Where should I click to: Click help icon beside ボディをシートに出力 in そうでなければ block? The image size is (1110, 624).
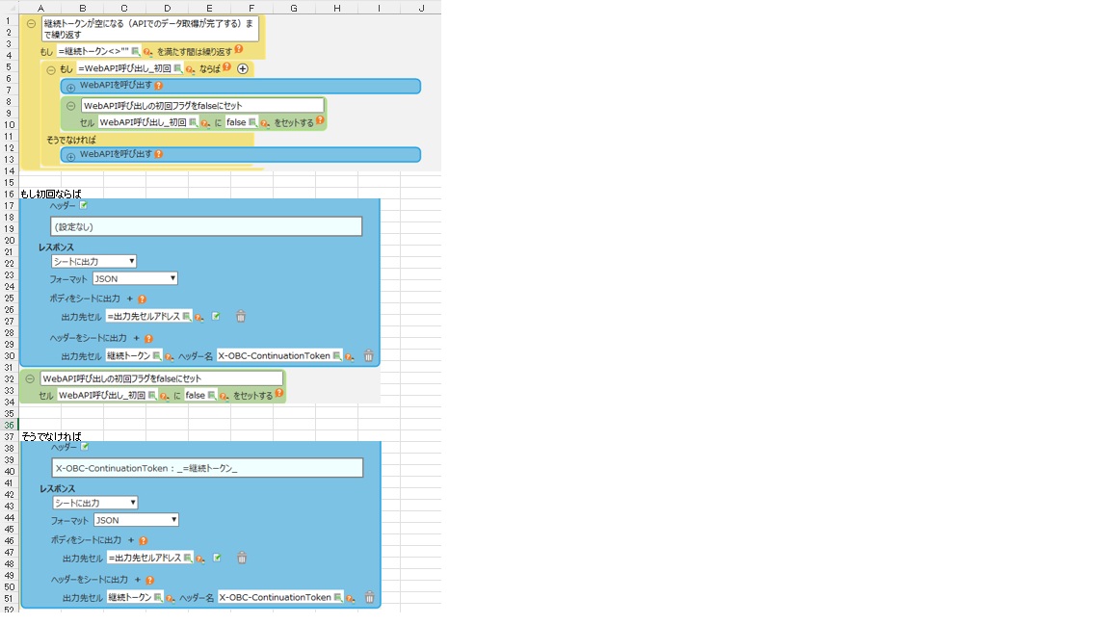[144, 541]
